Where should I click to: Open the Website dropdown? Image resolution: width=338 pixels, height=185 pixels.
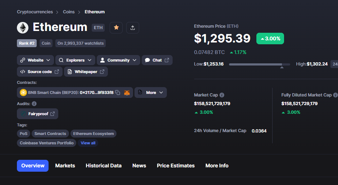pyautogui.click(x=35, y=60)
